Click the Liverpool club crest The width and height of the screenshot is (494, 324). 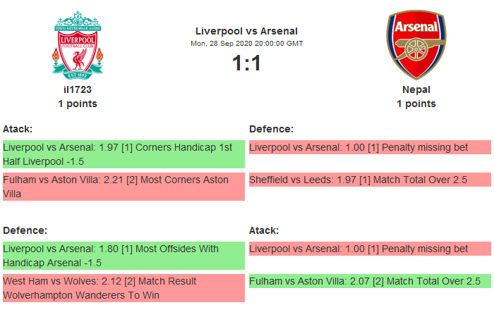(78, 44)
